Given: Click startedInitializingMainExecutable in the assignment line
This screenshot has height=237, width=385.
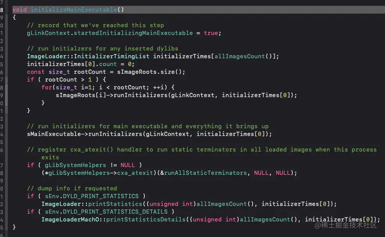Looking at the screenshot, I should pos(133,33).
